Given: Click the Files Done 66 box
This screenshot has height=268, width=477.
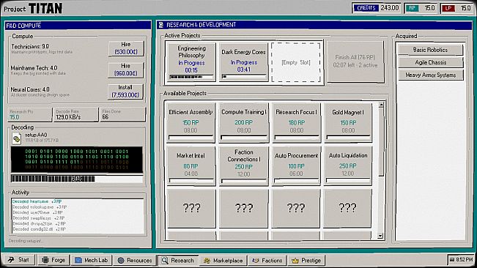Looking at the screenshot, I should [x=123, y=114].
